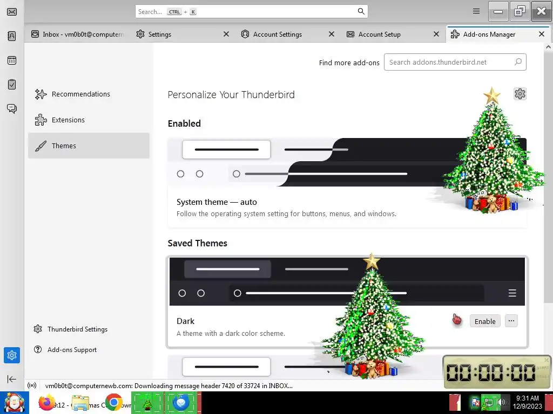Open the Chat space
The height and width of the screenshot is (414, 553).
[12, 108]
